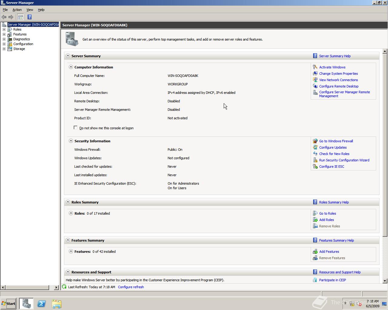This screenshot has width=388, height=310.
Task: Open the Action menu
Action: (17, 10)
